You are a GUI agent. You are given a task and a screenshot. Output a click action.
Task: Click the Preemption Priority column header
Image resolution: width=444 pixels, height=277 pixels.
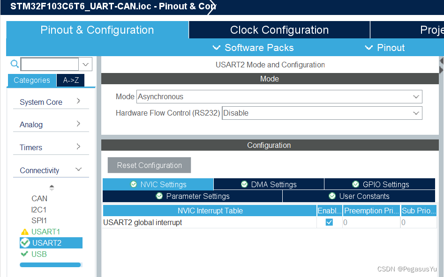[x=371, y=211]
